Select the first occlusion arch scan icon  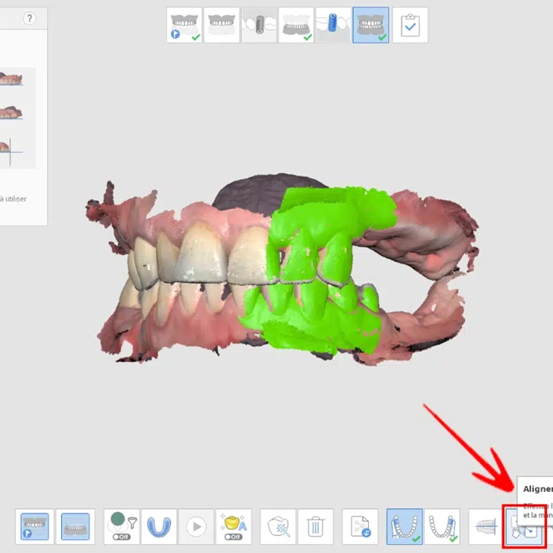404,526
